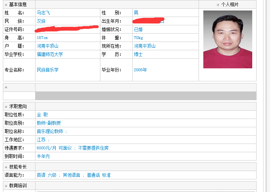This screenshot has height=192, width=270.
Task: Toggle the unnamed section arrow below 专业名称
Action: pos(6,88)
